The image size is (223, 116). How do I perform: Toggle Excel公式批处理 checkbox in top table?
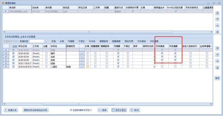(176, 11)
